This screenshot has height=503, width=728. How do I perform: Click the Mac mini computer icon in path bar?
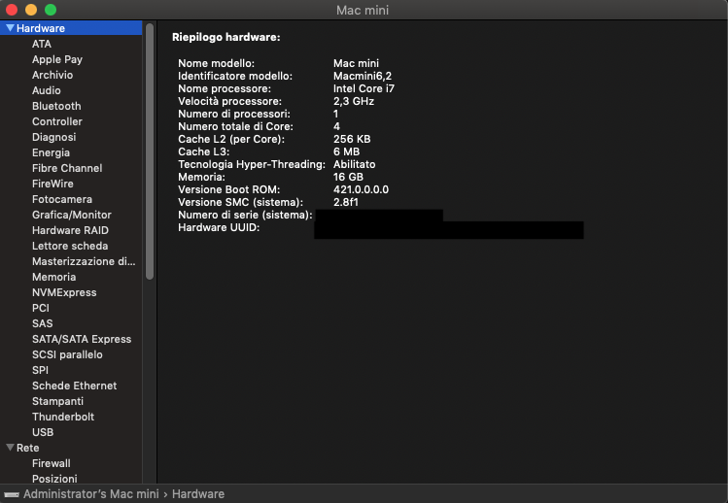coord(12,494)
